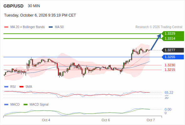
Task: Select the 1.3329 green resistance label
Action: (x=173, y=33)
